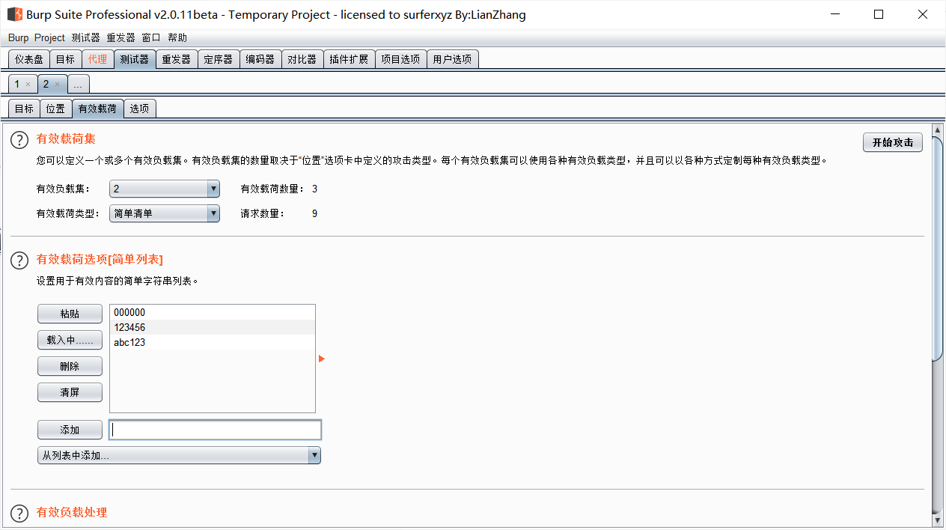Switch to the 代理 tab

(x=97, y=59)
